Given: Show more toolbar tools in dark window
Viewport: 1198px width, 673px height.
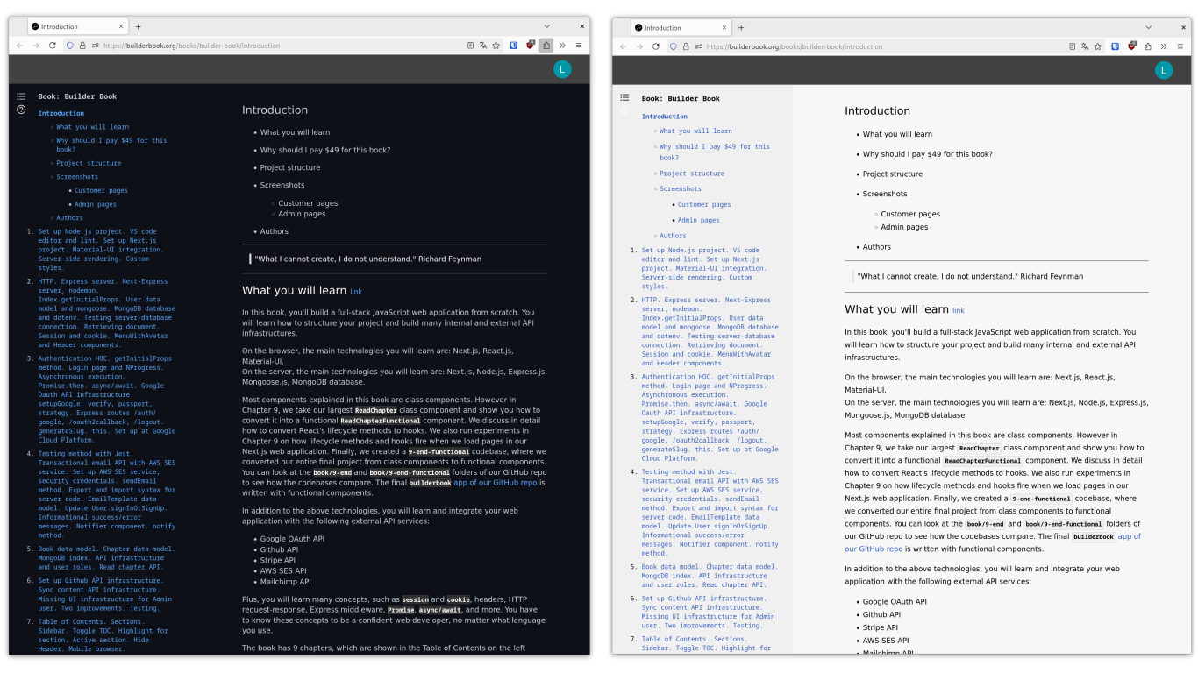Looking at the screenshot, I should [x=562, y=46].
